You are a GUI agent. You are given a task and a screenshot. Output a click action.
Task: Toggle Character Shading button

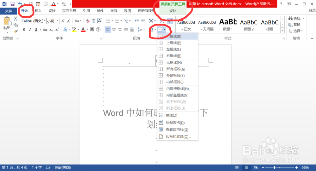[x=92, y=30]
